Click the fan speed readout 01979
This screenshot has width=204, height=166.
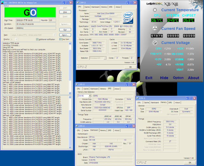click(x=157, y=36)
